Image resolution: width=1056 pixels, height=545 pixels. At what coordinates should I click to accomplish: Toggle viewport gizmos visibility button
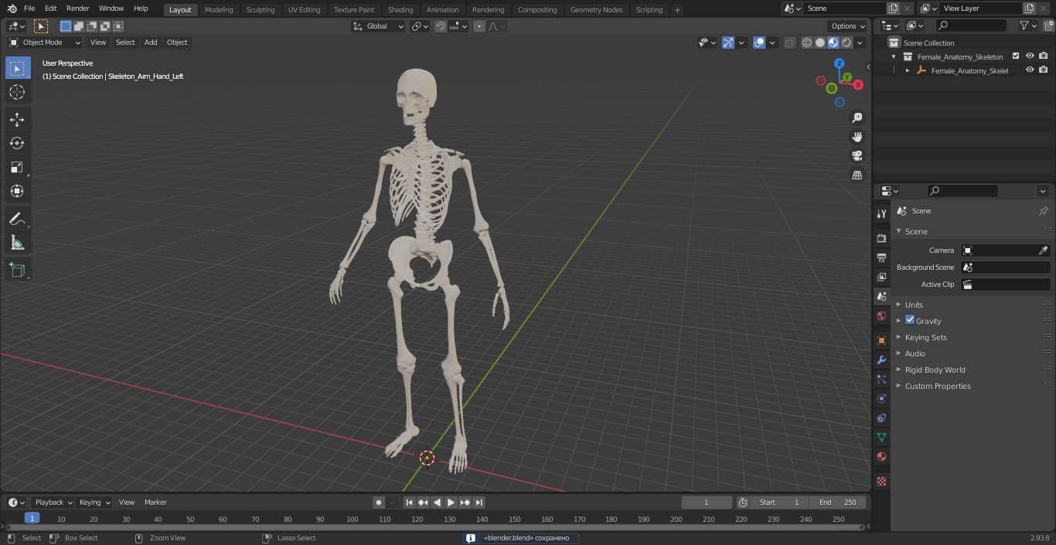pos(728,43)
